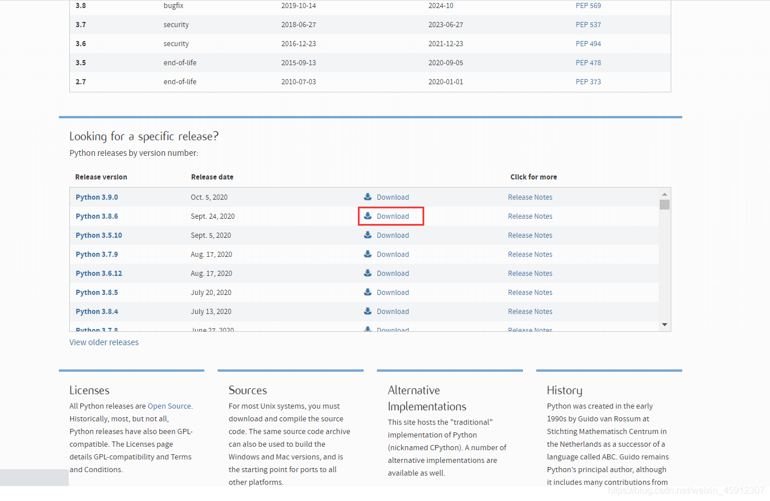
Task: Open Python 3.8.5 release page
Action: point(96,293)
